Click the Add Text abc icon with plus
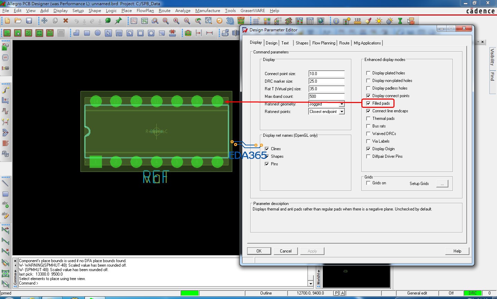 click(6, 205)
